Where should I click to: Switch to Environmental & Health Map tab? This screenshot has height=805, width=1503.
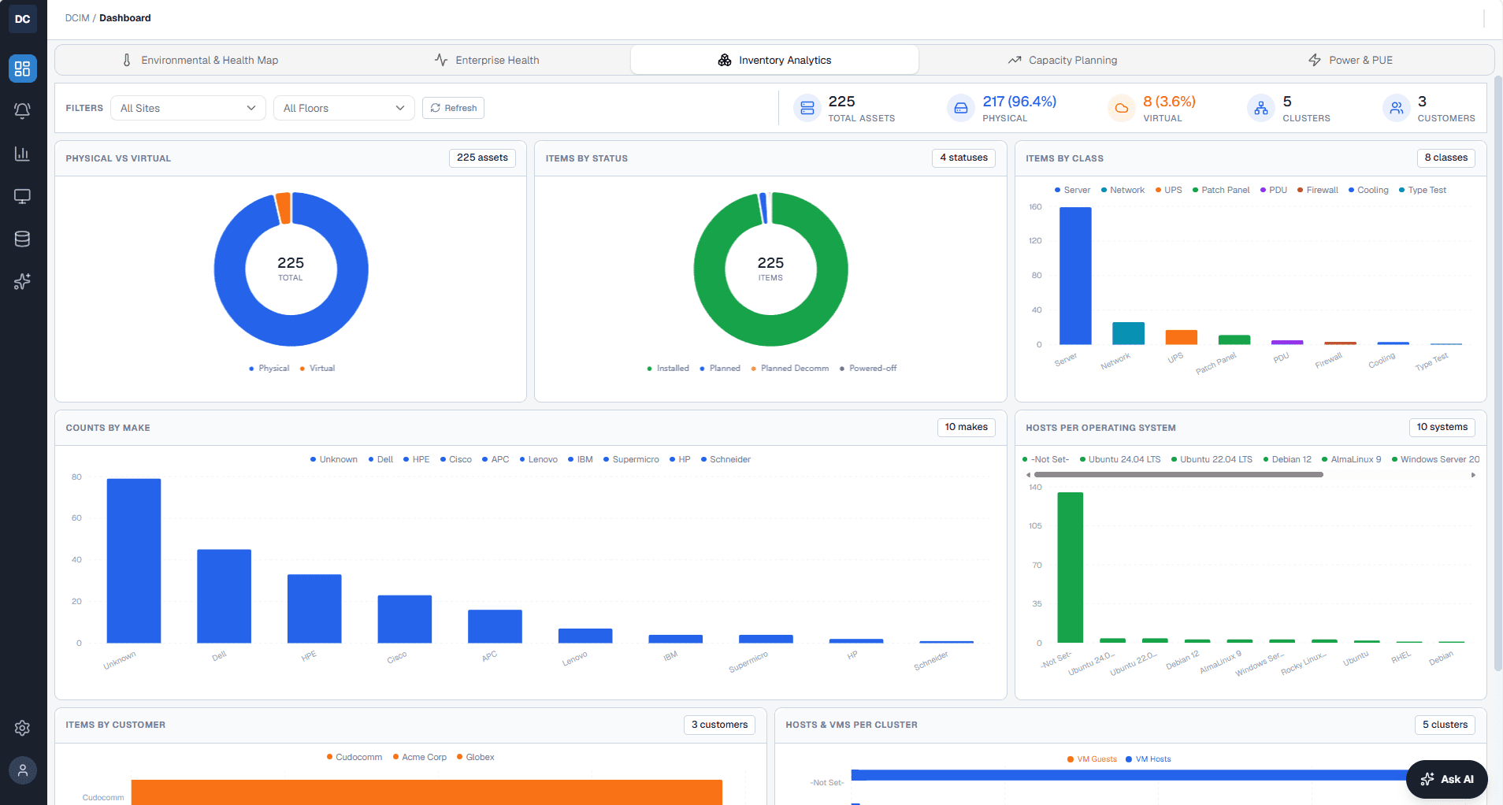coord(200,60)
